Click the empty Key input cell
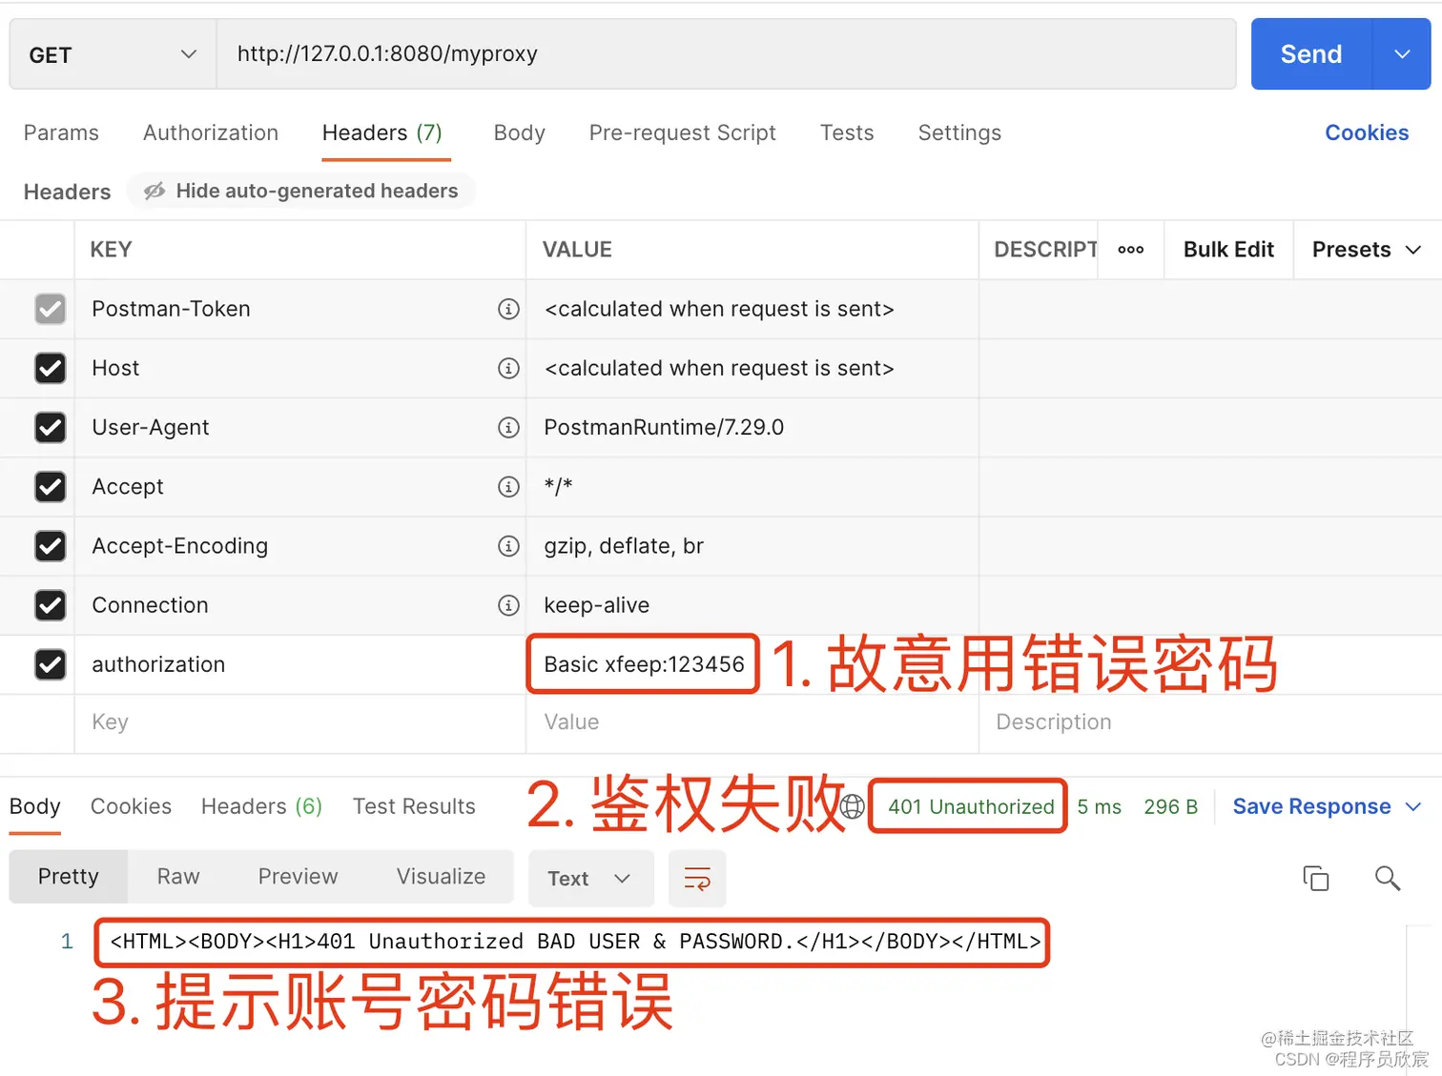The width and height of the screenshot is (1442, 1076). [x=299, y=722]
